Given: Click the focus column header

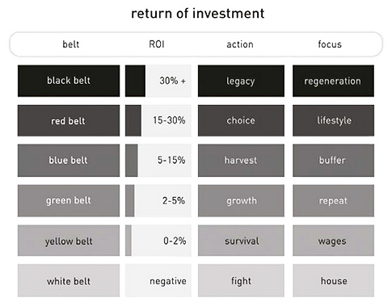Looking at the screenshot, I should [x=330, y=44].
